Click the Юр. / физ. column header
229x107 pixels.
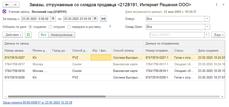(101, 51)
